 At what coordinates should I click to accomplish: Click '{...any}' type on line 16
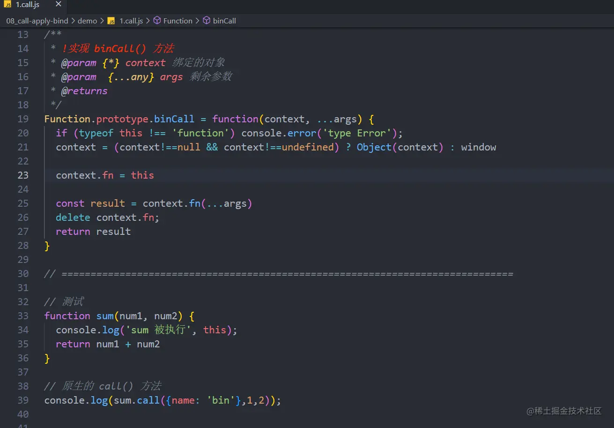[x=131, y=77]
